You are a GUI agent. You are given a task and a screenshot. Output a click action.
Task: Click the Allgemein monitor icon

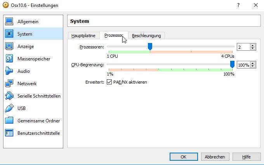click(9, 22)
